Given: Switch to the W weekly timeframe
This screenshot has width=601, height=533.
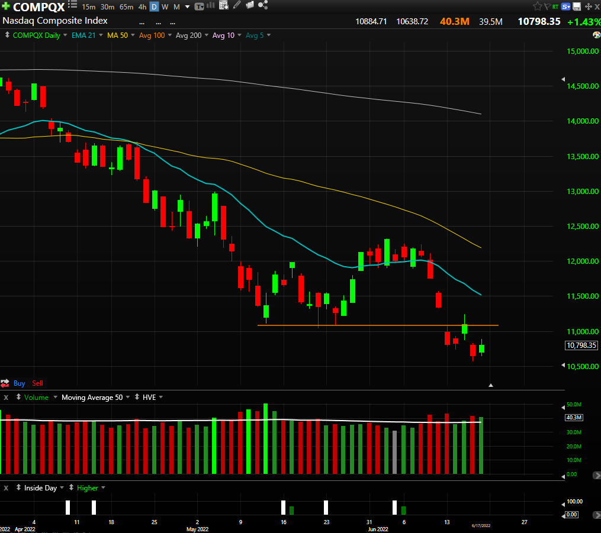Looking at the screenshot, I should (165, 7).
